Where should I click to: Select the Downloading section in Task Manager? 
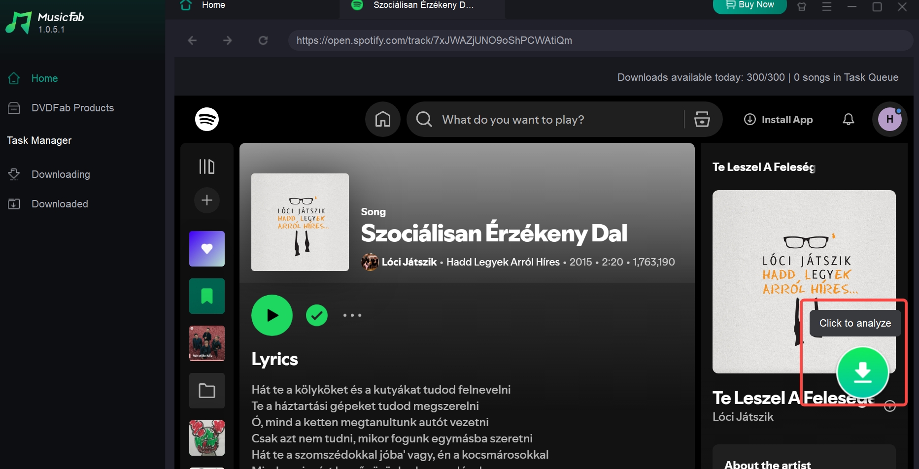point(61,174)
